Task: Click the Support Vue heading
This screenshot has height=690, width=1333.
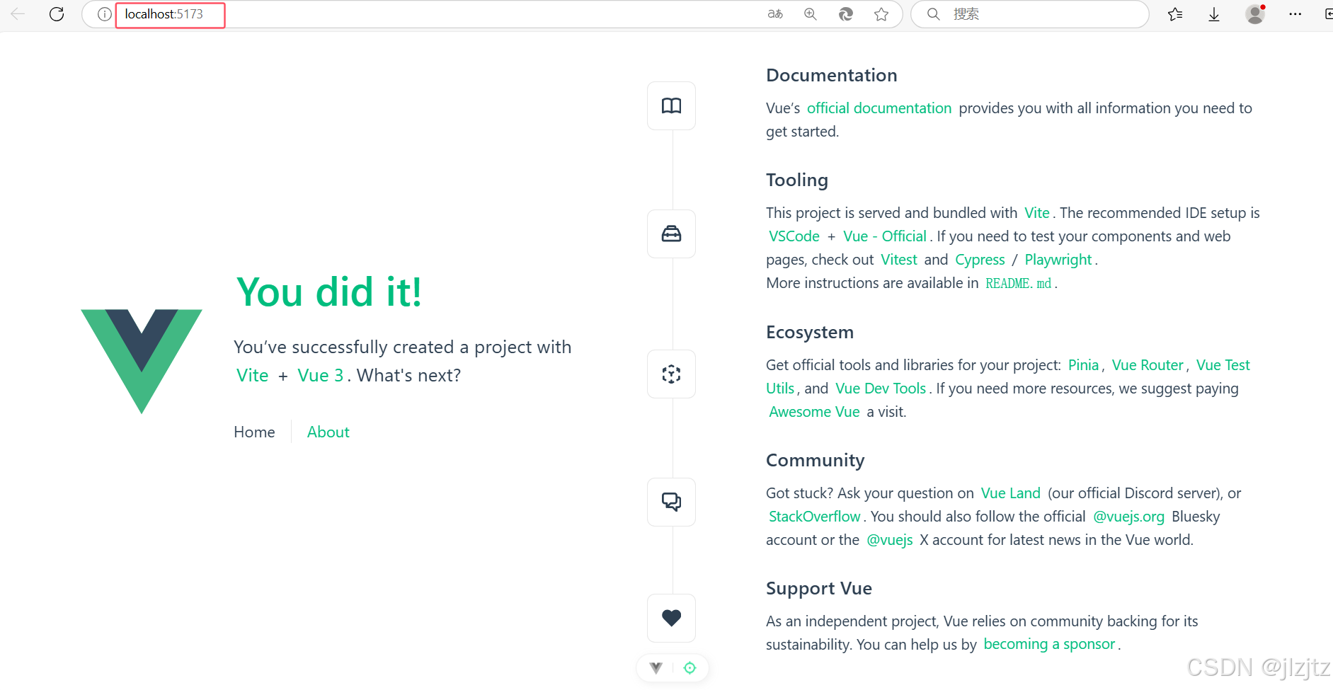Action: [x=819, y=588]
